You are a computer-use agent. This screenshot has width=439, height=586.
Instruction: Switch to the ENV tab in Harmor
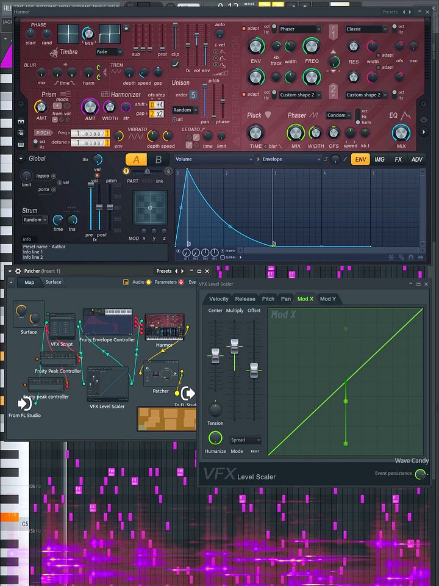(x=360, y=159)
